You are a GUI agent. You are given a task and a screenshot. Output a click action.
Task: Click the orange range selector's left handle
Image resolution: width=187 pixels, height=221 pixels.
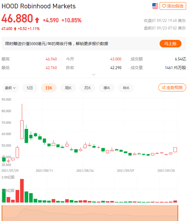coord(2,213)
